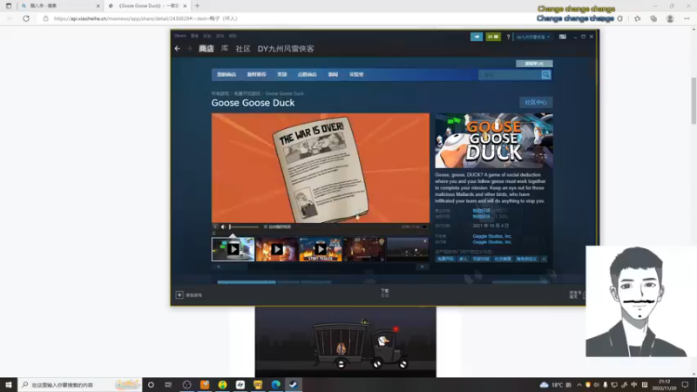Open 新闻 news in the store nav
The width and height of the screenshot is (697, 392).
(x=333, y=75)
